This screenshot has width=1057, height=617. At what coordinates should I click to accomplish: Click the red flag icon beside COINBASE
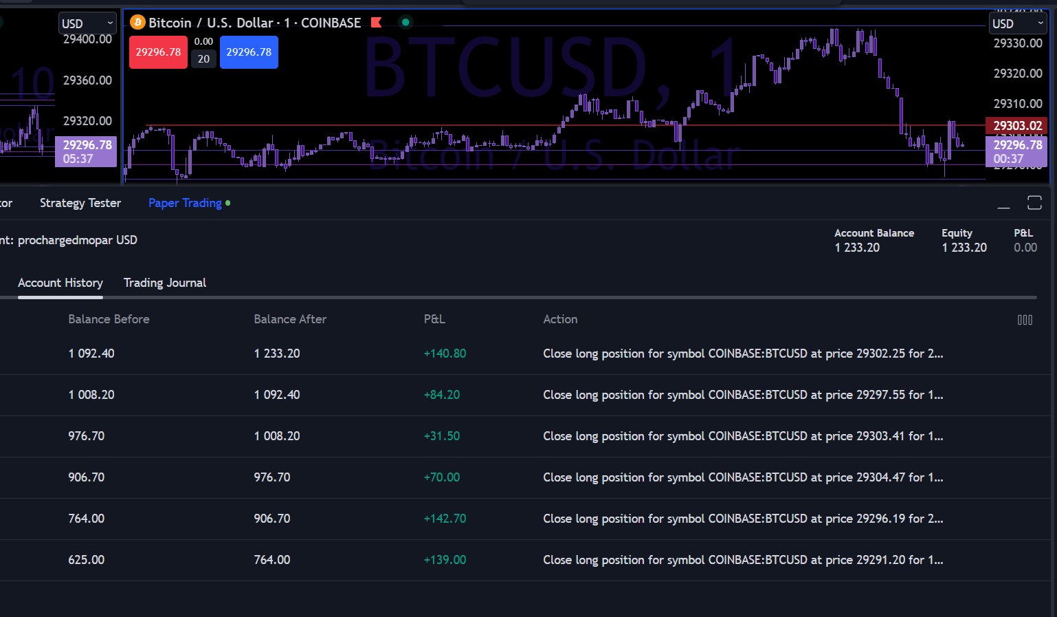pos(376,23)
